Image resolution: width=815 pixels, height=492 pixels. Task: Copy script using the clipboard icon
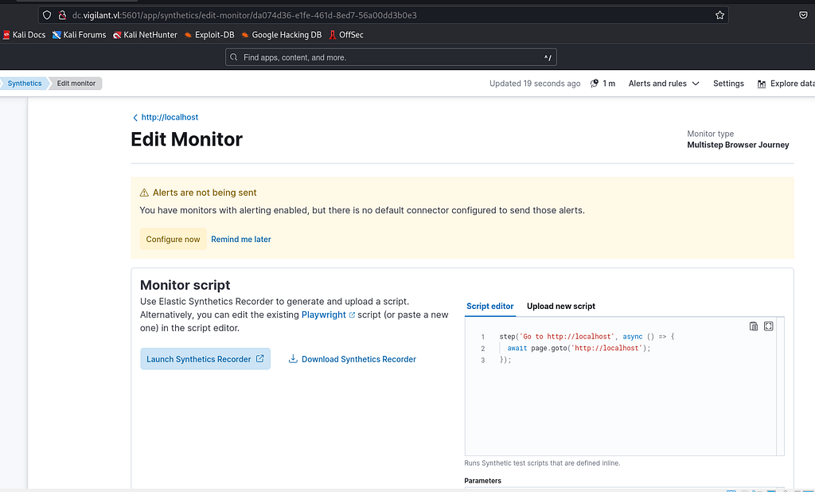coord(754,326)
